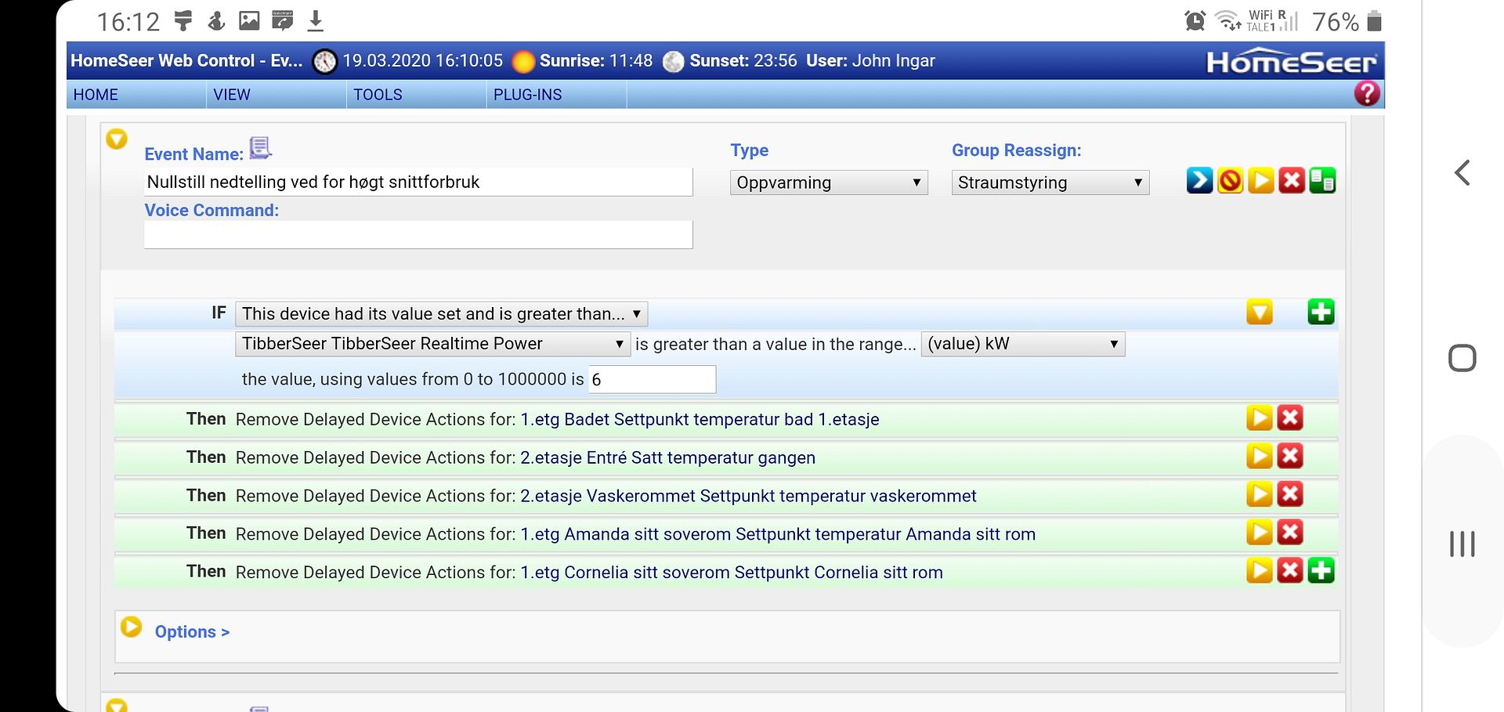Open the TOOLS menu

(378, 94)
